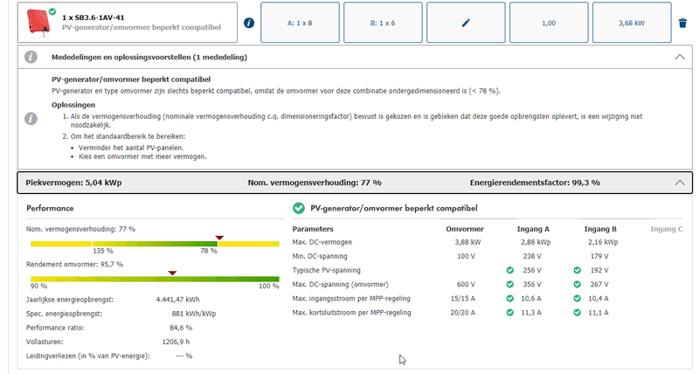Click the Parameters table heading
The height and width of the screenshot is (374, 699).
(313, 229)
